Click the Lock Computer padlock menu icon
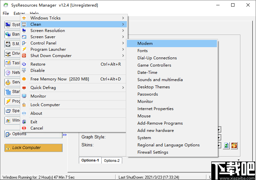Screen dimensions: 256x180 click(24, 105)
